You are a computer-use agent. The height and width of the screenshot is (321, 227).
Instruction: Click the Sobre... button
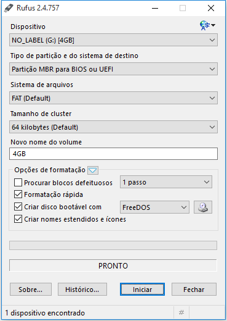[x=31, y=290]
